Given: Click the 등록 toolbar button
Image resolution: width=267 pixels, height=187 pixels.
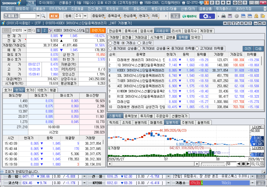Looking at the screenshot, I should pos(68,16).
